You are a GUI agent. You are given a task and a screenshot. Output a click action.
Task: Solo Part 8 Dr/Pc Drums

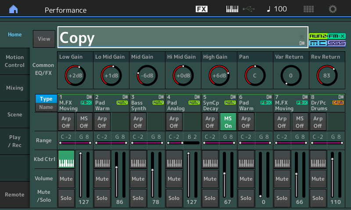click(318, 198)
